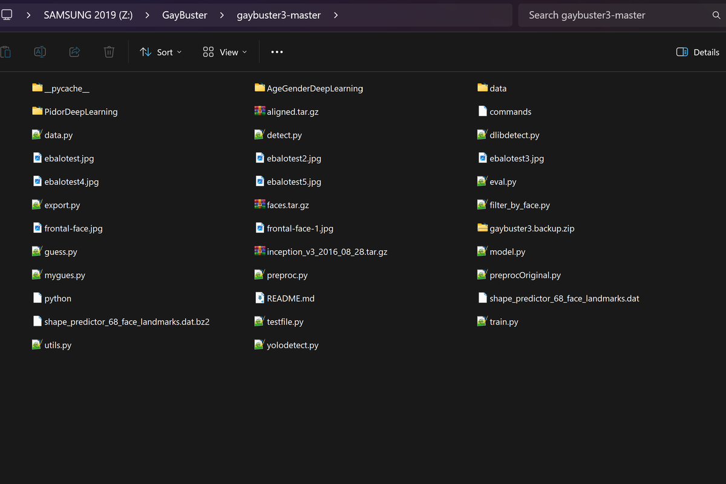Viewport: 726px width, 484px height.
Task: Select the eval.py file icon
Action: (482, 181)
